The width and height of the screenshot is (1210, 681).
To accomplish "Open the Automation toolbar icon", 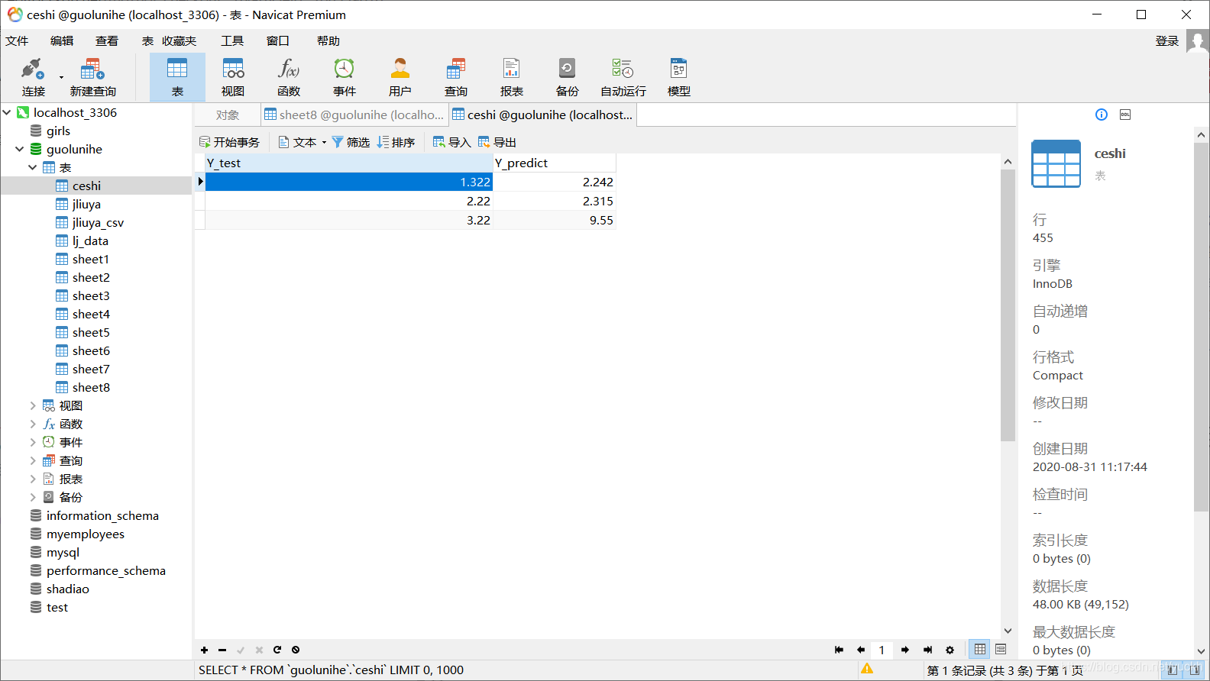I will click(x=623, y=77).
